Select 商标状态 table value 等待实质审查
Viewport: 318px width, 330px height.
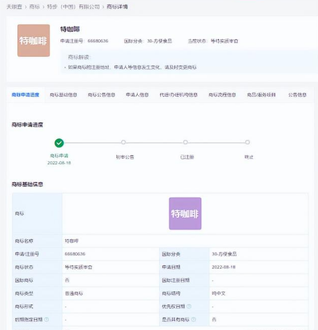78,267
